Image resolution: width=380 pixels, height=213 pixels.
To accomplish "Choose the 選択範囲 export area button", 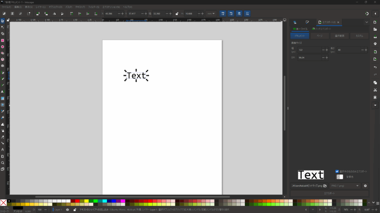I will pyautogui.click(x=340, y=36).
